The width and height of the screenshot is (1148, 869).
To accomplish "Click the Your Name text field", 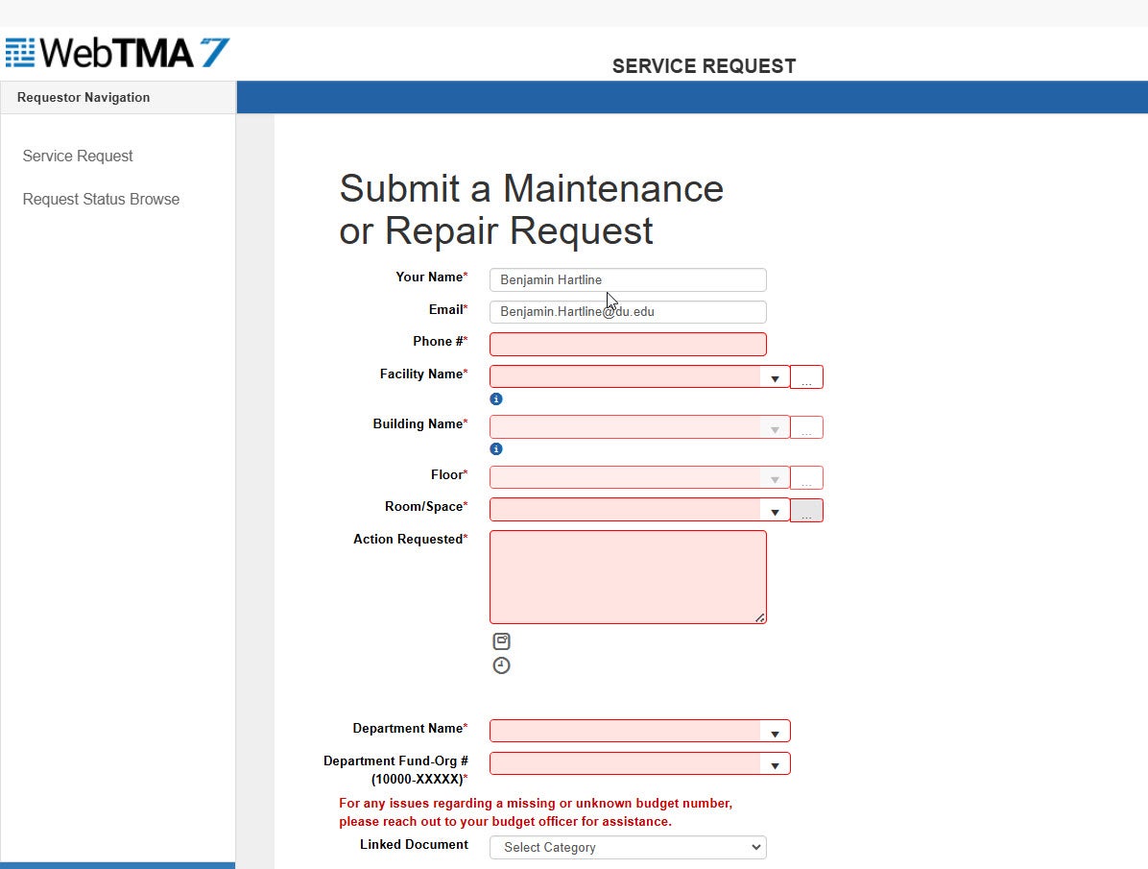I will (x=628, y=279).
